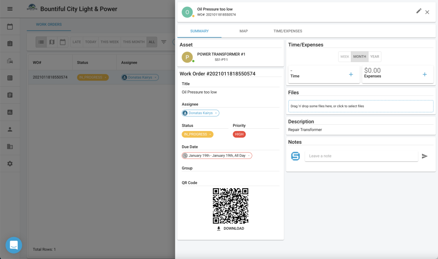Click the work order avatar O icon
The height and width of the screenshot is (259, 438).
(x=187, y=12)
